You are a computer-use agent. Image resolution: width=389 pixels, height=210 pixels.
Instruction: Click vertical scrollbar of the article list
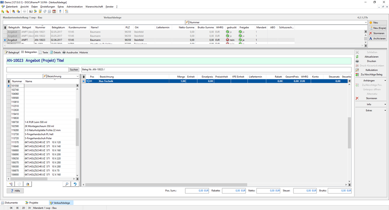77,132
